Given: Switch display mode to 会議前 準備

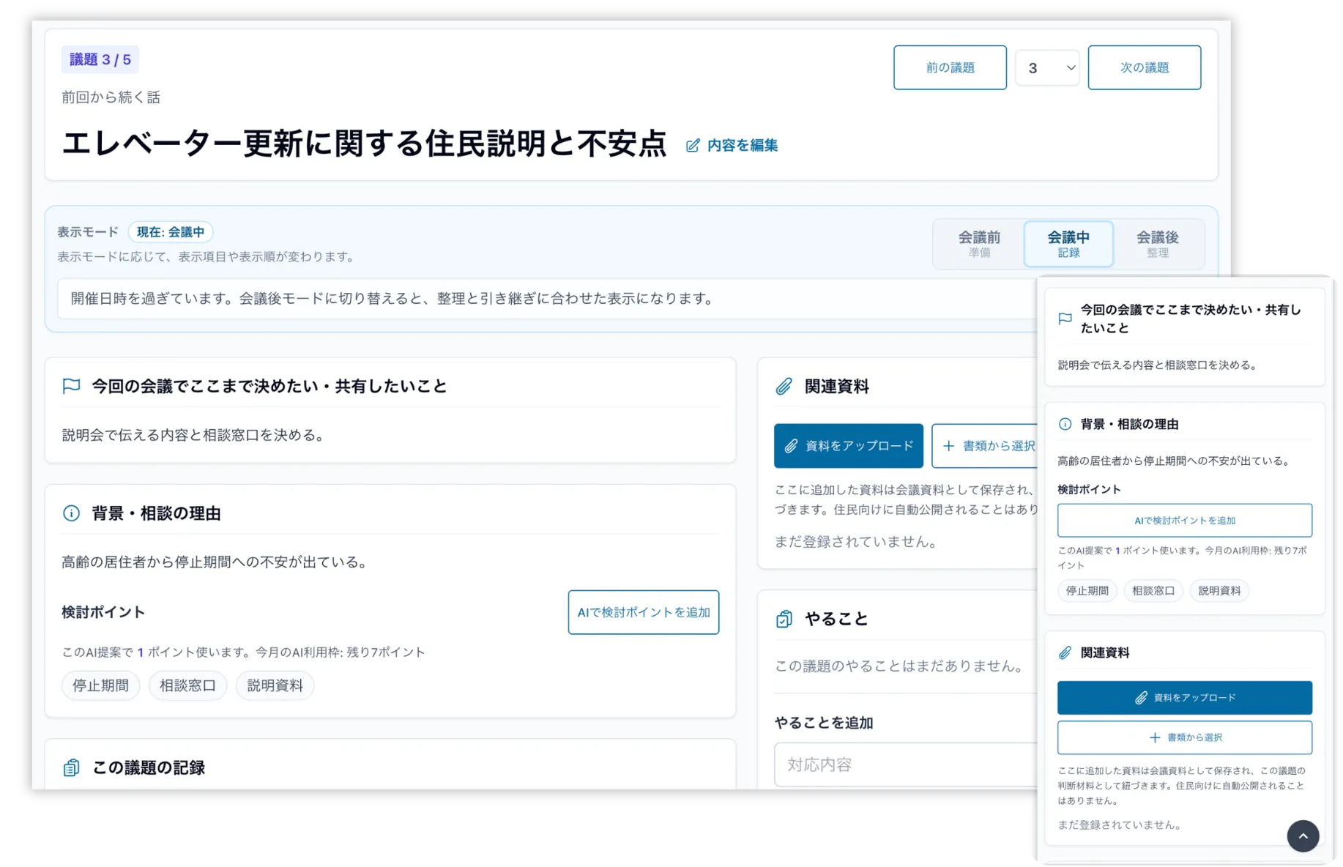Looking at the screenshot, I should pos(979,244).
